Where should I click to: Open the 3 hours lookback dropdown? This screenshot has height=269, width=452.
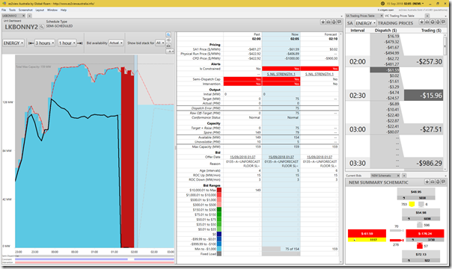(45, 43)
